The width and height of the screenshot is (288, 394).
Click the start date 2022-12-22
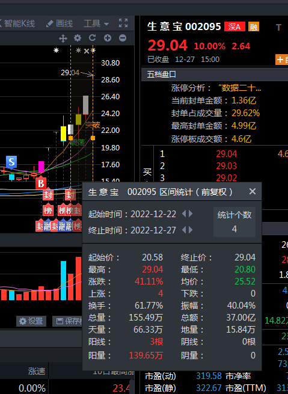coord(153,214)
